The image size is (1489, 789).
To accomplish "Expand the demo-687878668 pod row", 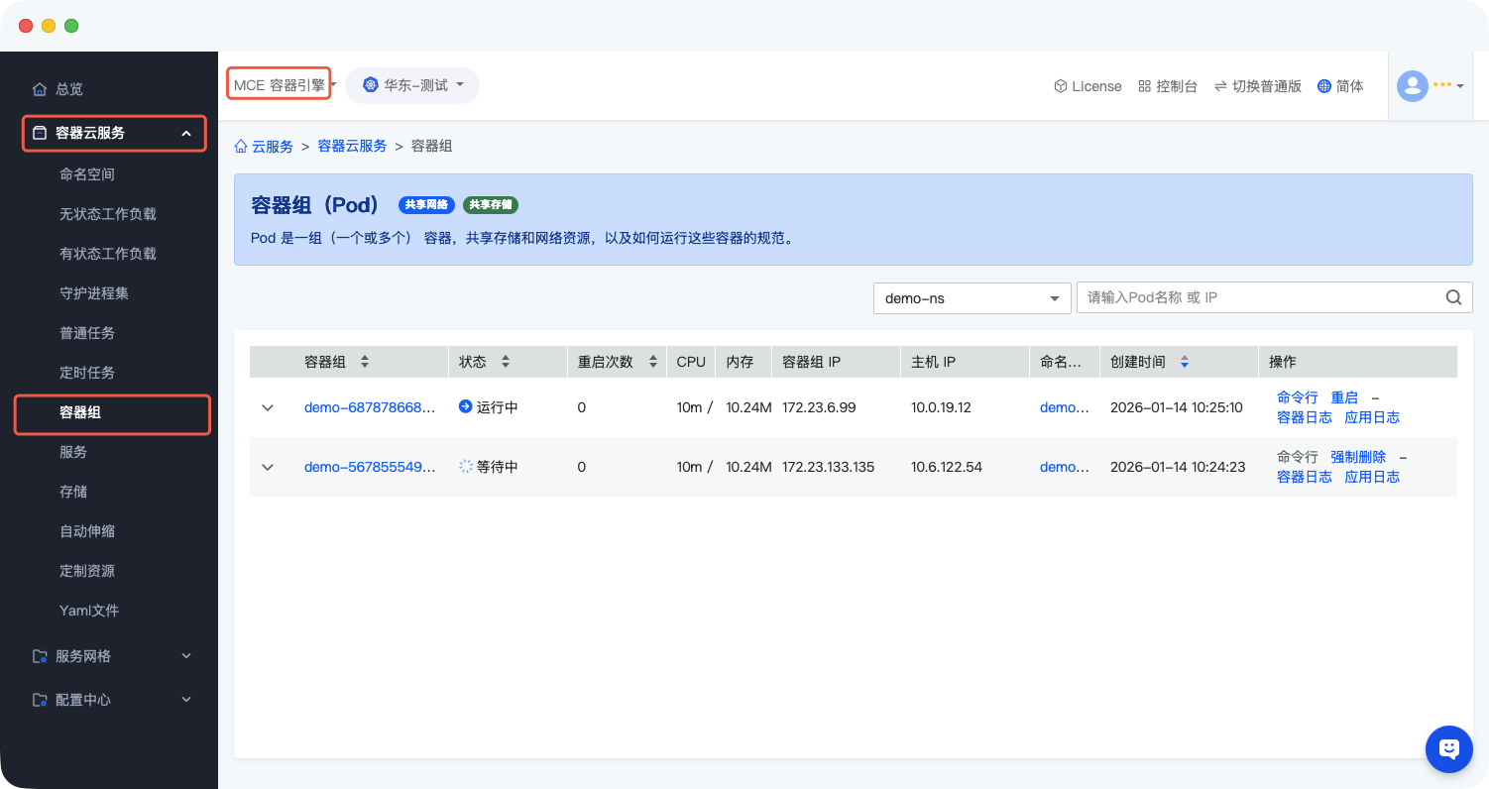I will tap(268, 407).
